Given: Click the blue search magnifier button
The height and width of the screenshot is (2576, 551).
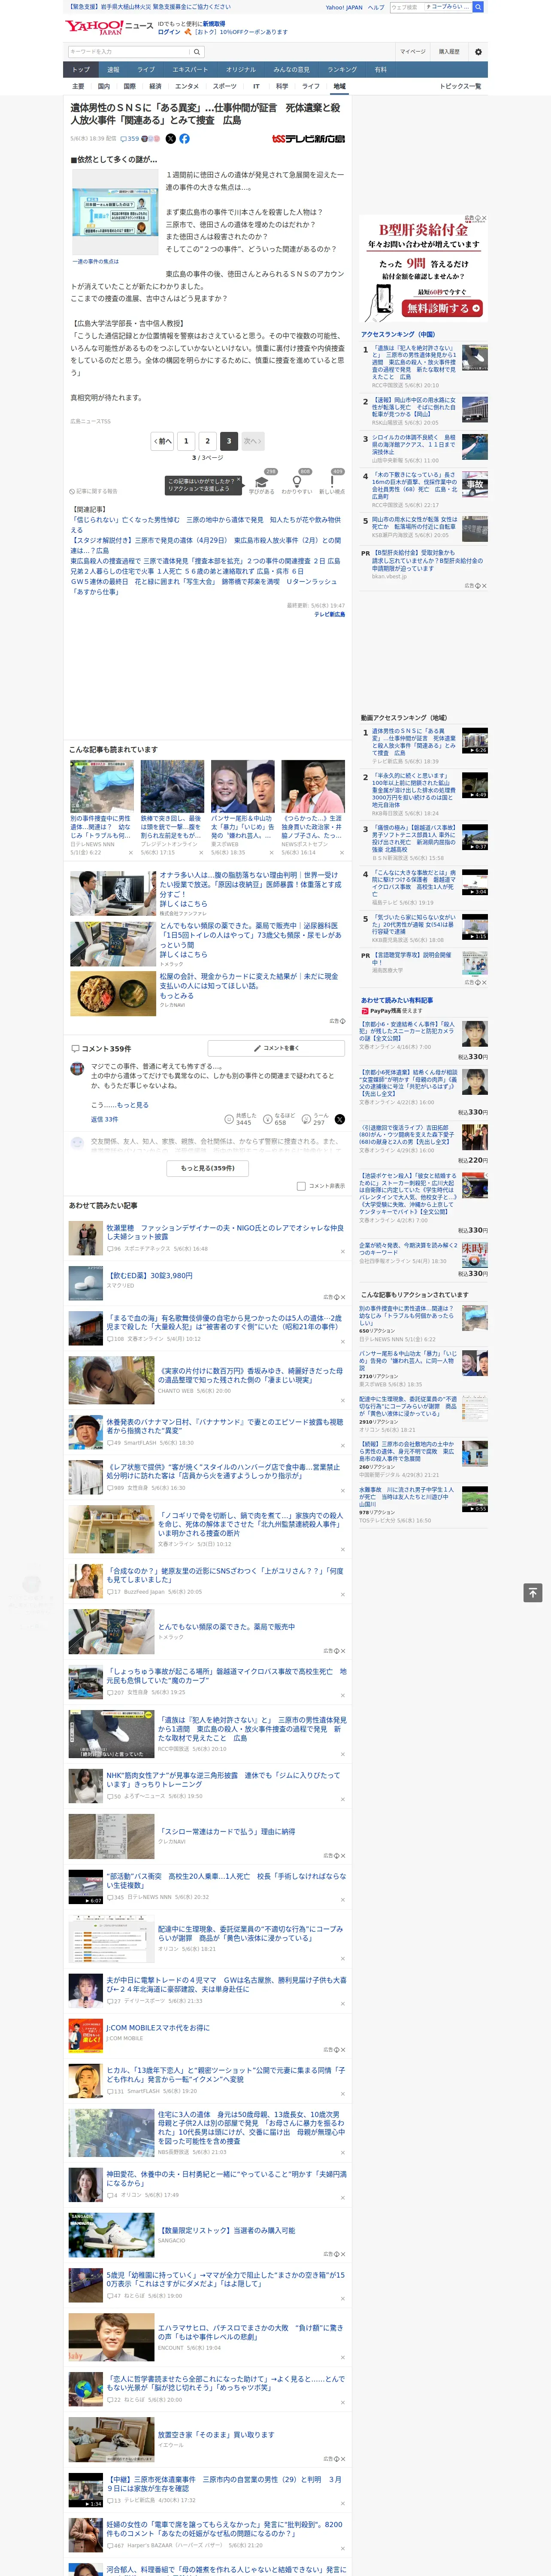Looking at the screenshot, I should [478, 7].
